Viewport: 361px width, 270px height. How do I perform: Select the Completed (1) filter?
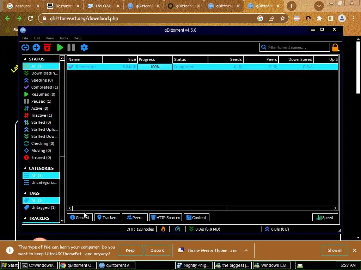(41, 87)
